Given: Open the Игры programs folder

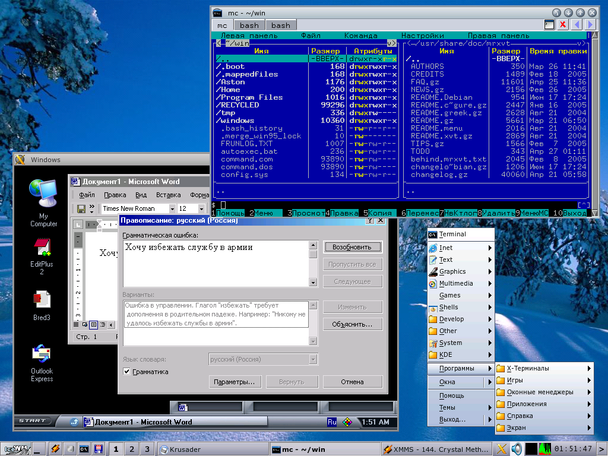Looking at the screenshot, I should 544,381.
